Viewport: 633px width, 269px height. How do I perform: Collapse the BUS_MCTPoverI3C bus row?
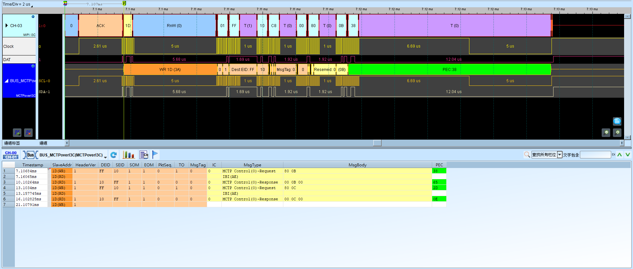[x=6, y=81]
